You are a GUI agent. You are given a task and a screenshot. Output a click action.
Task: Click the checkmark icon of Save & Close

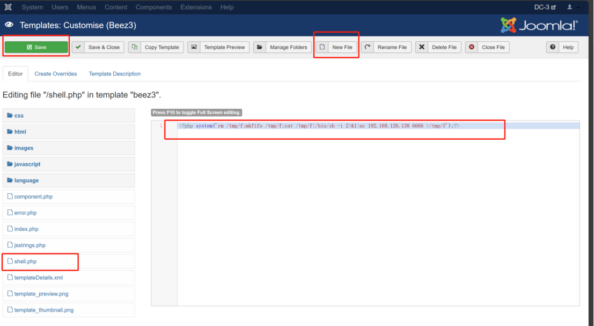point(78,47)
